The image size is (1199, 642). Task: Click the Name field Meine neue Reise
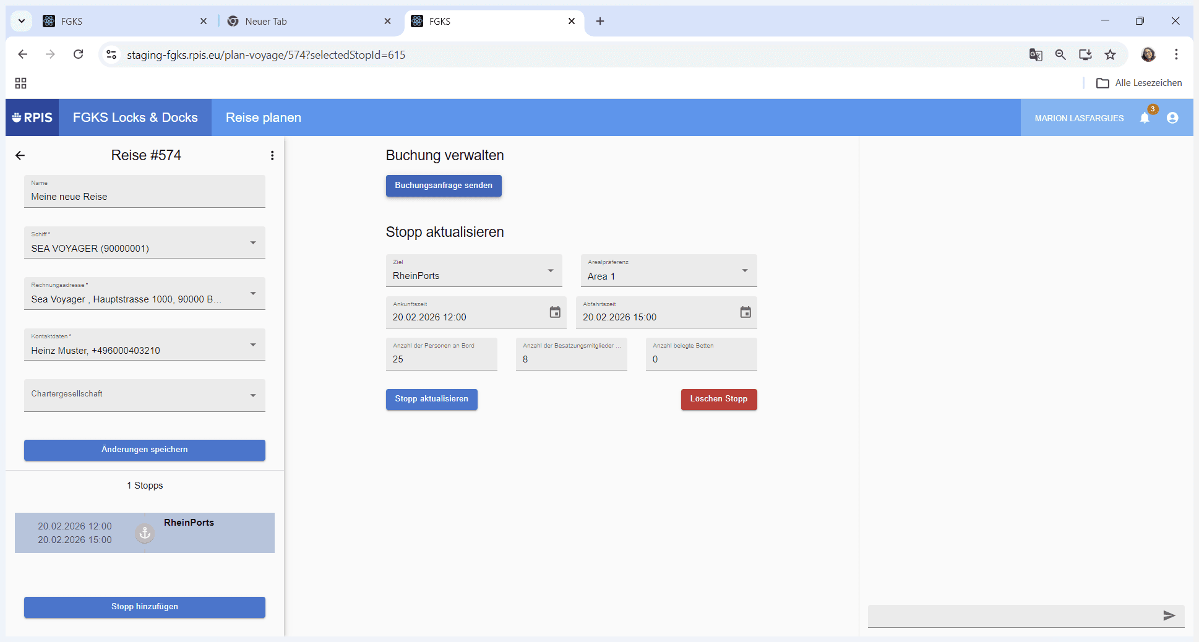pos(145,192)
